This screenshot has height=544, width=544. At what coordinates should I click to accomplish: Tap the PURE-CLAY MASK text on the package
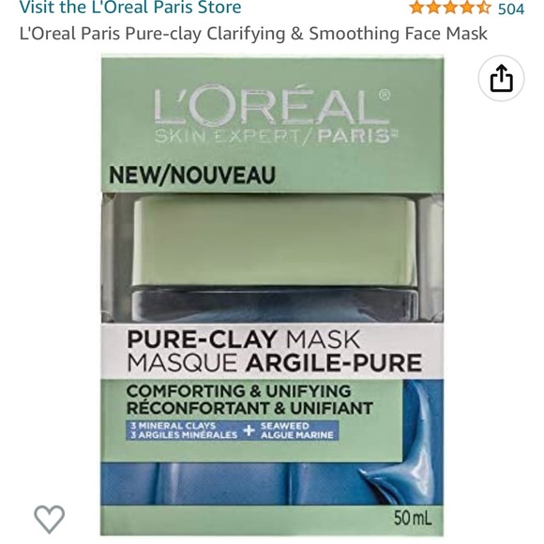tap(244, 340)
